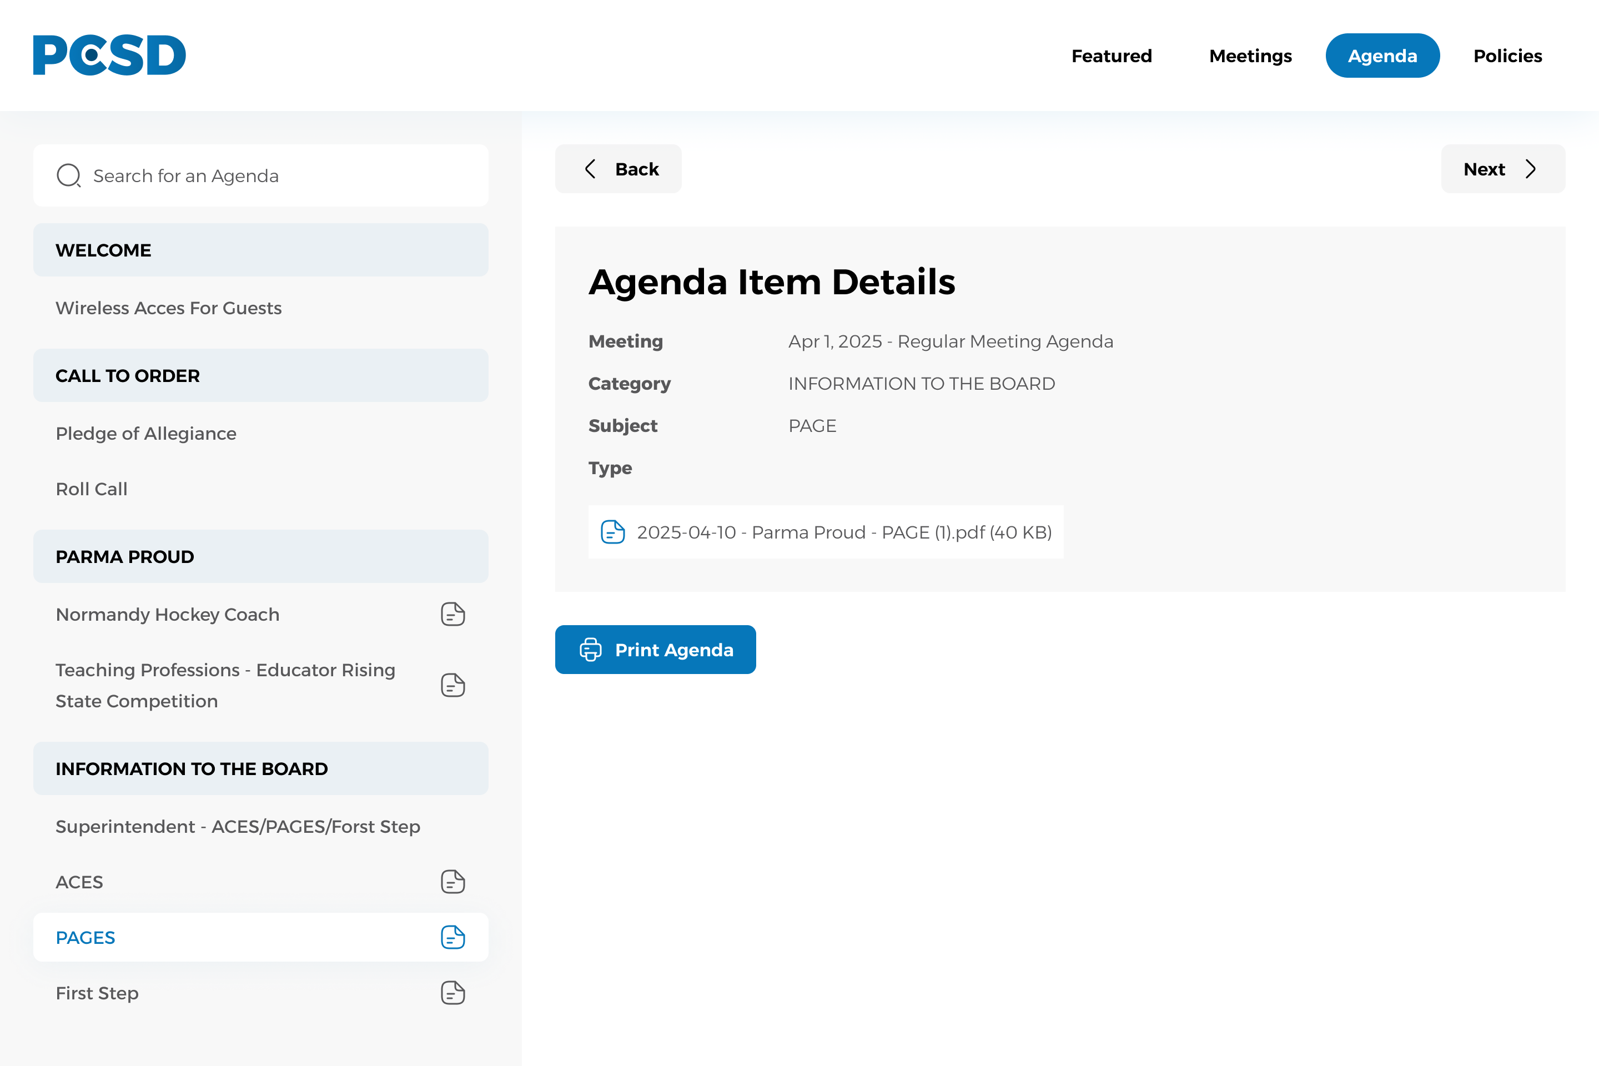Click the magnifier icon in search box
This screenshot has width=1599, height=1066.
(69, 176)
